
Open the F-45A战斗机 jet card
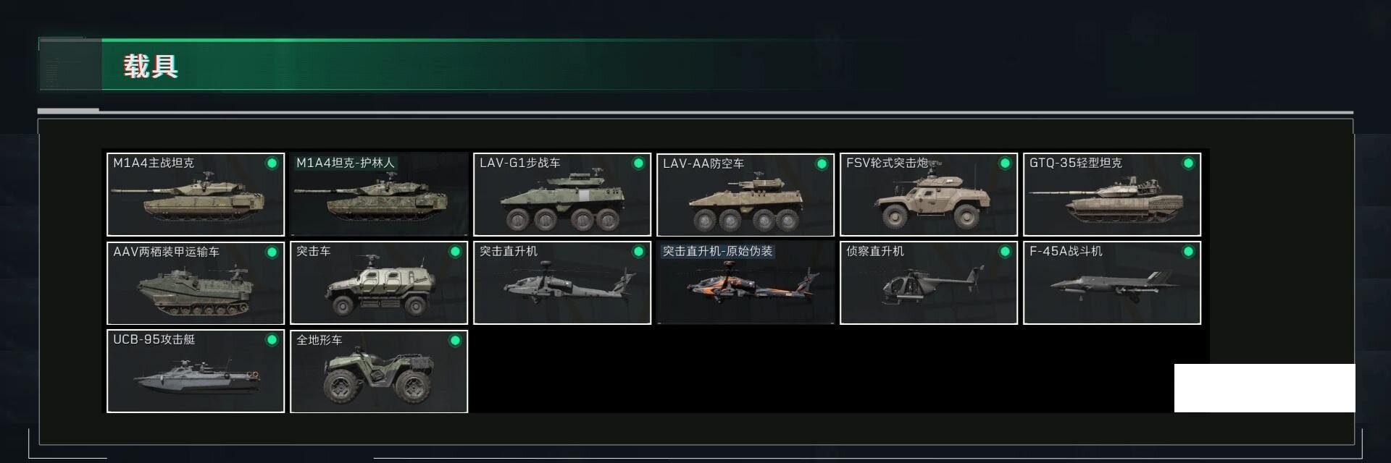(1112, 283)
